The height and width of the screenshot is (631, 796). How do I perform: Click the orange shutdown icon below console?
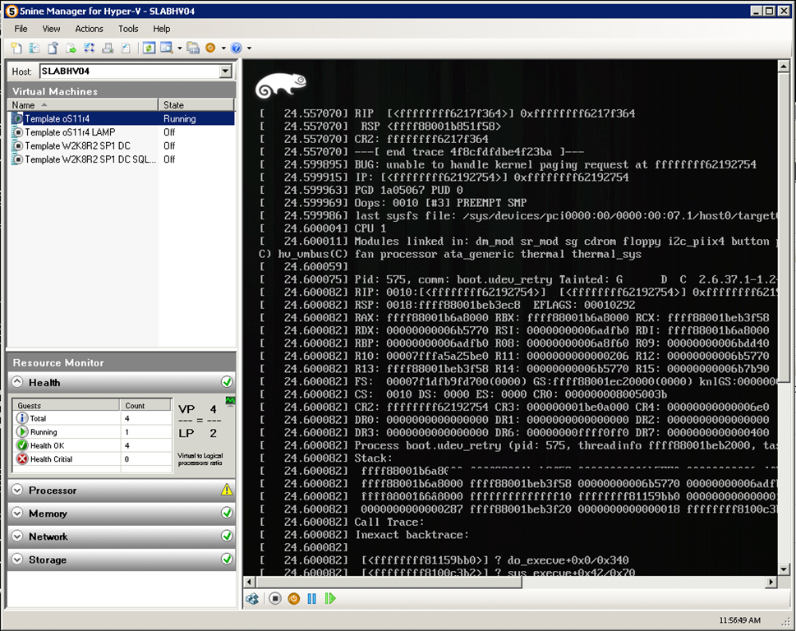(x=294, y=599)
